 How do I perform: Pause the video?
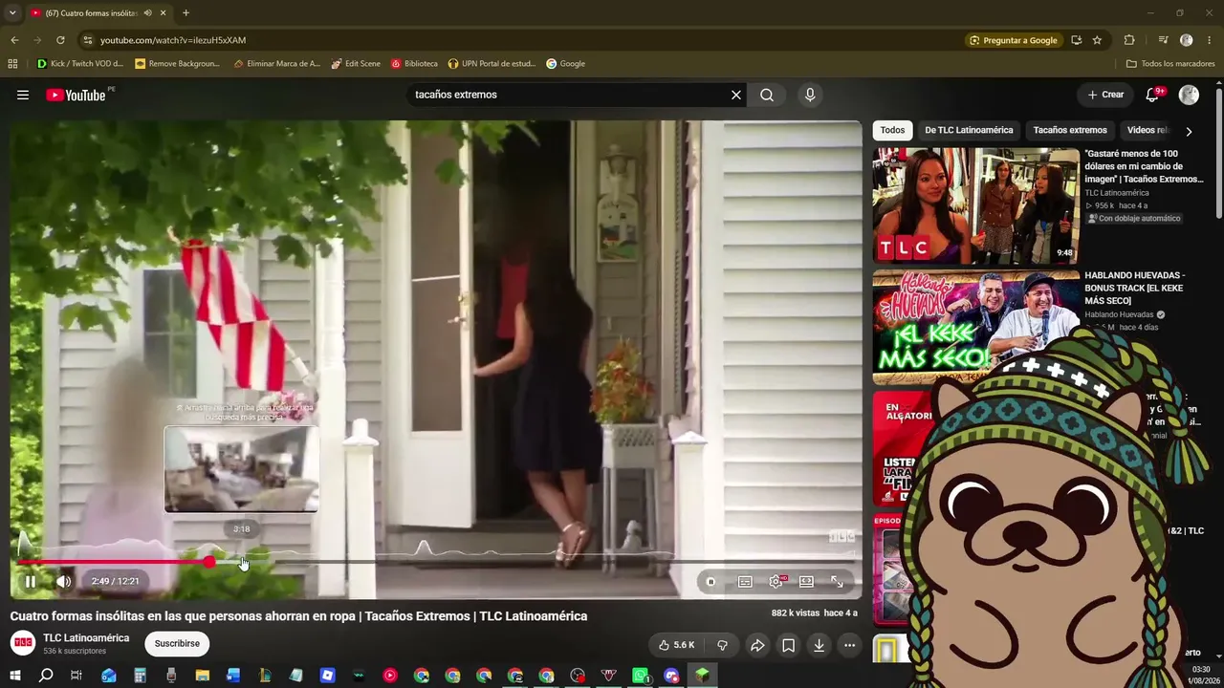(31, 581)
